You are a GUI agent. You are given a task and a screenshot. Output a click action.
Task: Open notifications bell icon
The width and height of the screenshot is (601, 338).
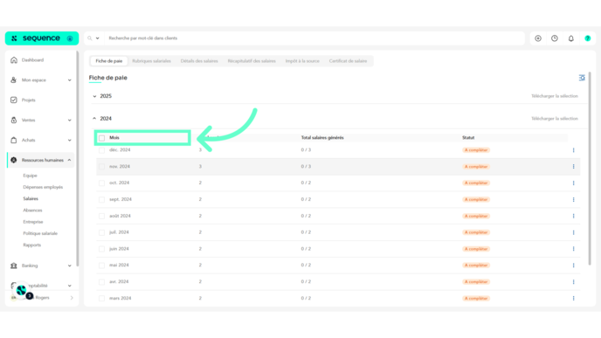tap(571, 38)
